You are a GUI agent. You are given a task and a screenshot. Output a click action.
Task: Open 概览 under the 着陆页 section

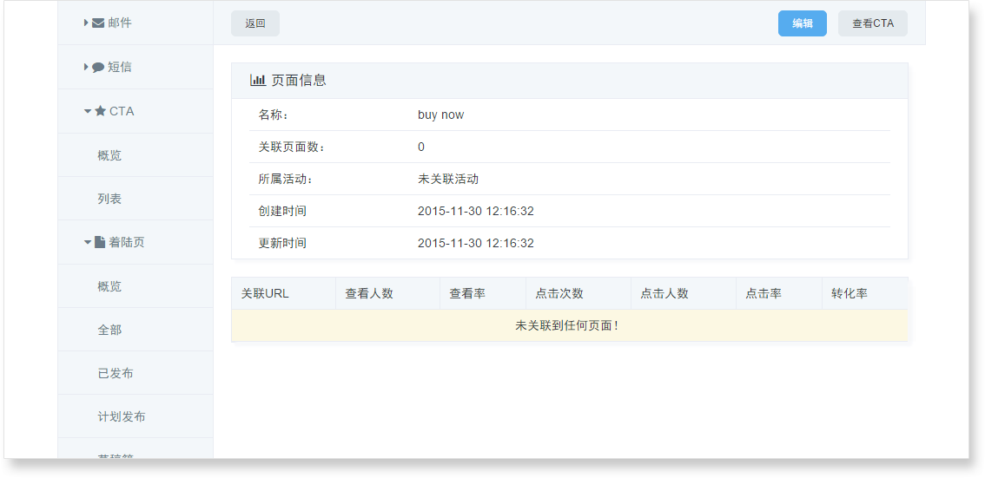point(109,286)
